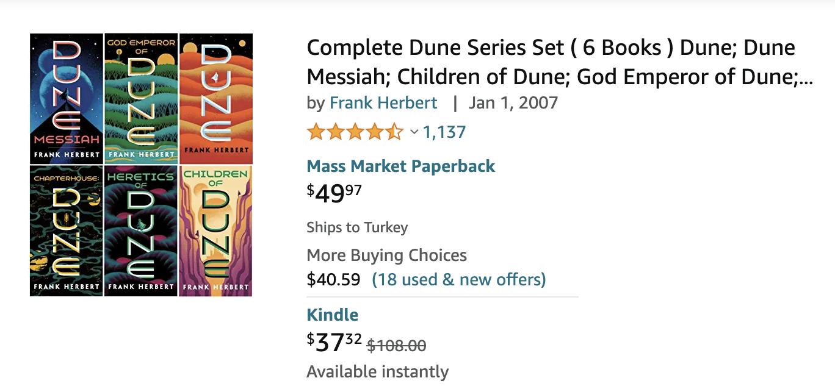835x389 pixels.
Task: Click the Heretics of Dune cover
Action: (141, 231)
